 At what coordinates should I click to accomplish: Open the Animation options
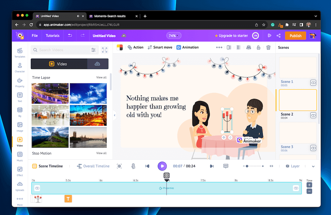(187, 47)
